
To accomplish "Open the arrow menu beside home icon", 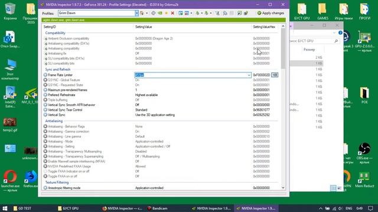I will (147, 13).
